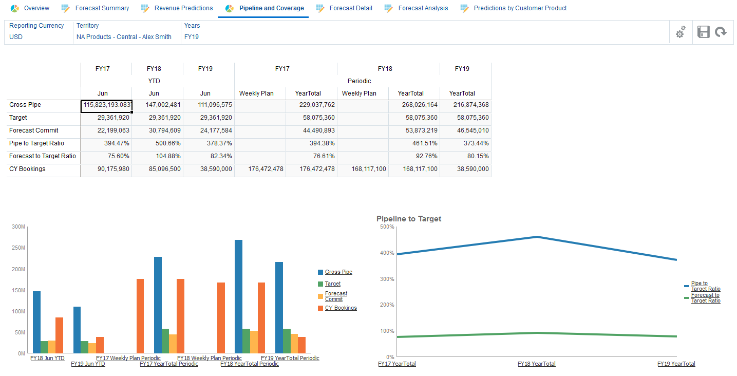Screen dimensions: 737x376
Task: Select the Gross Pipe FY17 Jun cell
Action: [x=106, y=105]
